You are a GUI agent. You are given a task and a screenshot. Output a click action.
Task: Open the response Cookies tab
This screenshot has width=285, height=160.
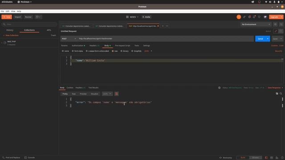point(70,88)
